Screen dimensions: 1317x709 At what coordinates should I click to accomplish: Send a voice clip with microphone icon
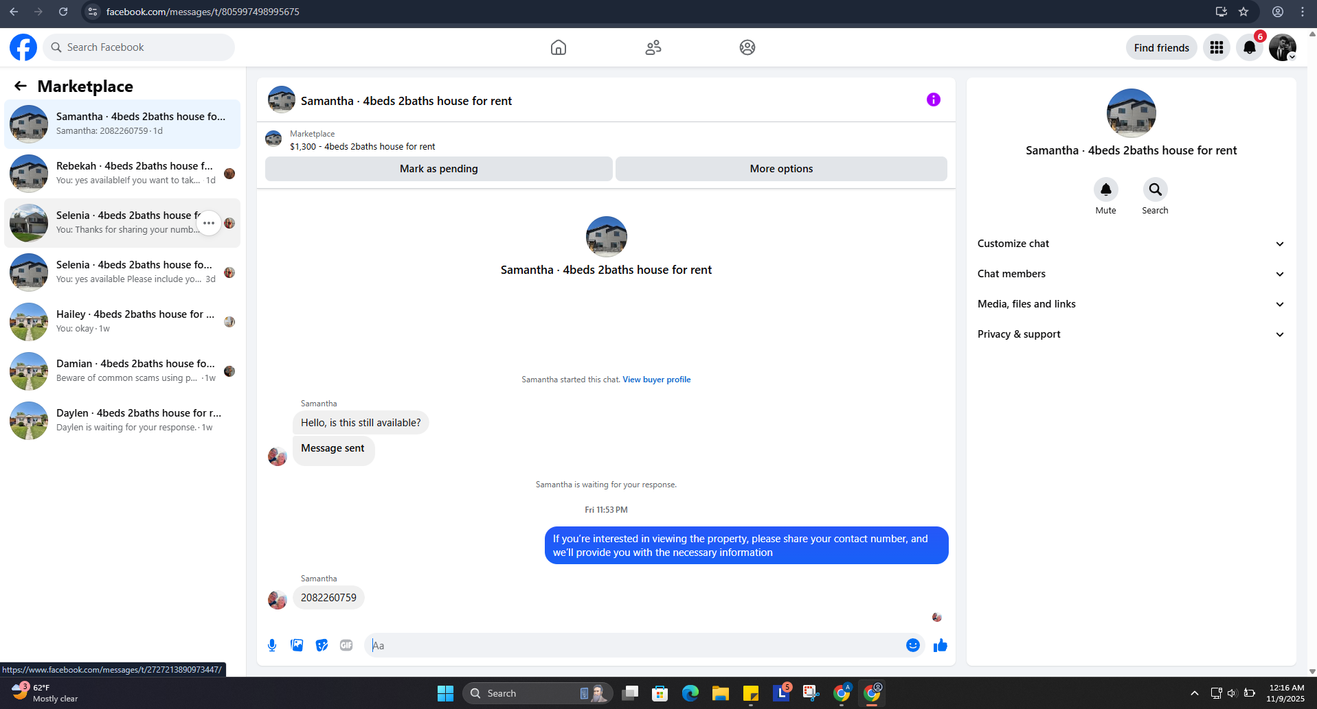point(272,645)
